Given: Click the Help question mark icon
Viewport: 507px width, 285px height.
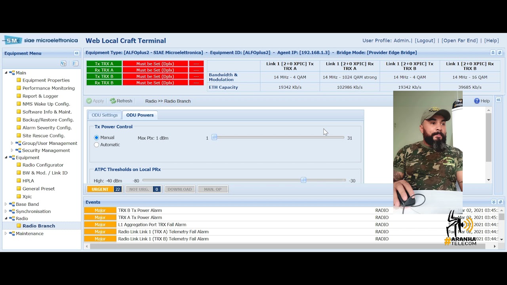Looking at the screenshot, I should click(477, 101).
